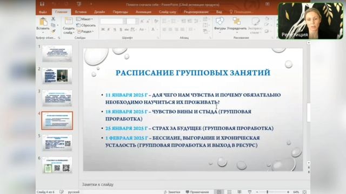346x194 pixels.
Task: Justify text in paragraph group
Action: 182,29
